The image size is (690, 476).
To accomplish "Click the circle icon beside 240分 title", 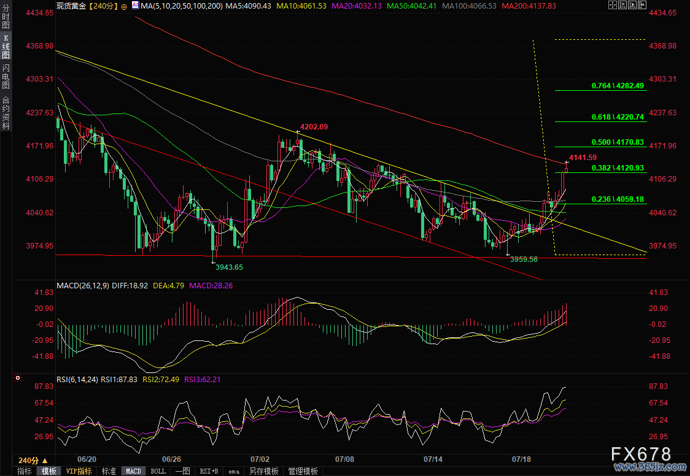I will coord(124,6).
